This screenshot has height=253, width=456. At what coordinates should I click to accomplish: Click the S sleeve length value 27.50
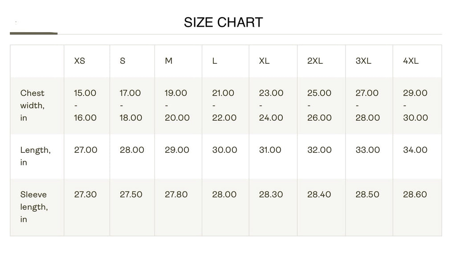131,195
